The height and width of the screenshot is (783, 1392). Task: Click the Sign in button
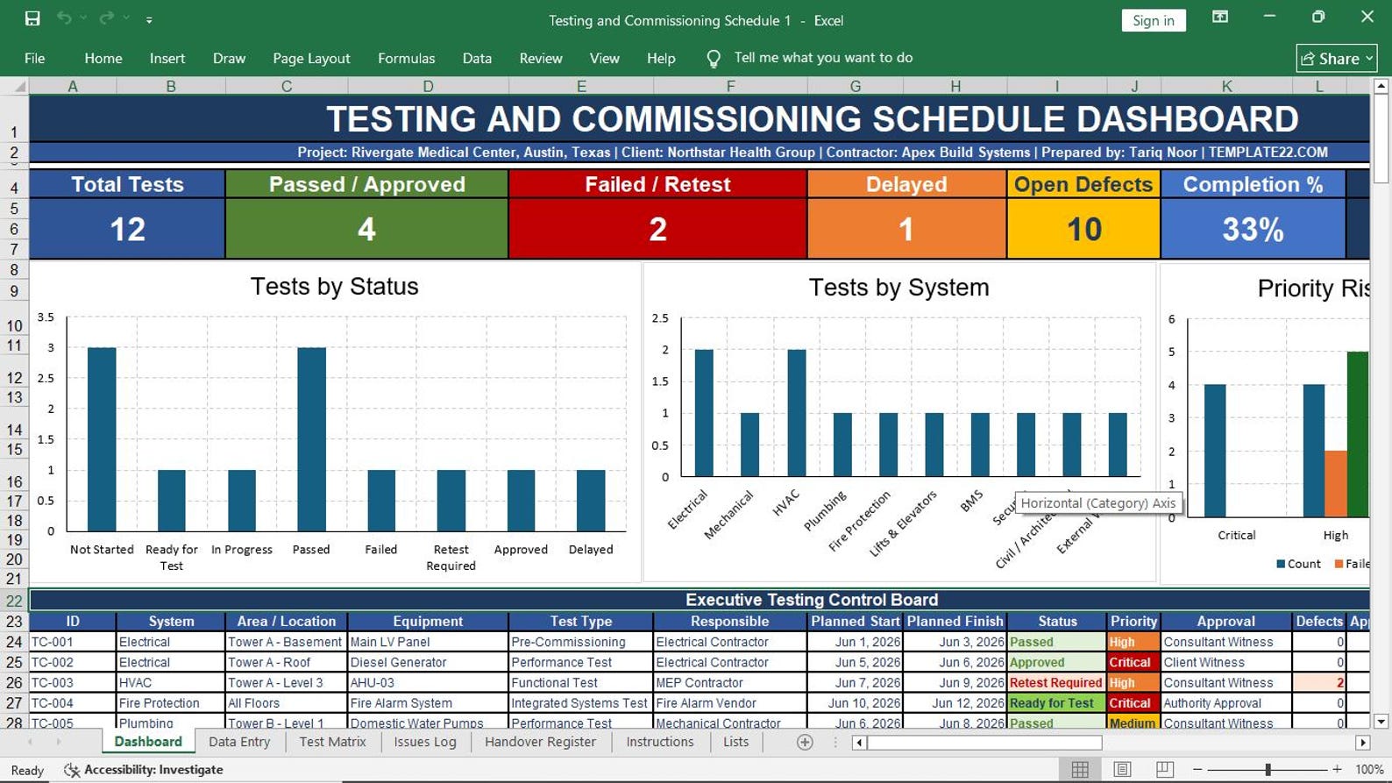pos(1153,20)
